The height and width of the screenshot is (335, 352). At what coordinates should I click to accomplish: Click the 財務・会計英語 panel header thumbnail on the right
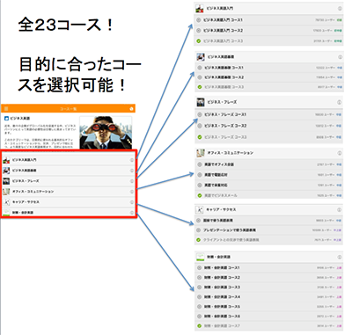pyautogui.click(x=201, y=257)
